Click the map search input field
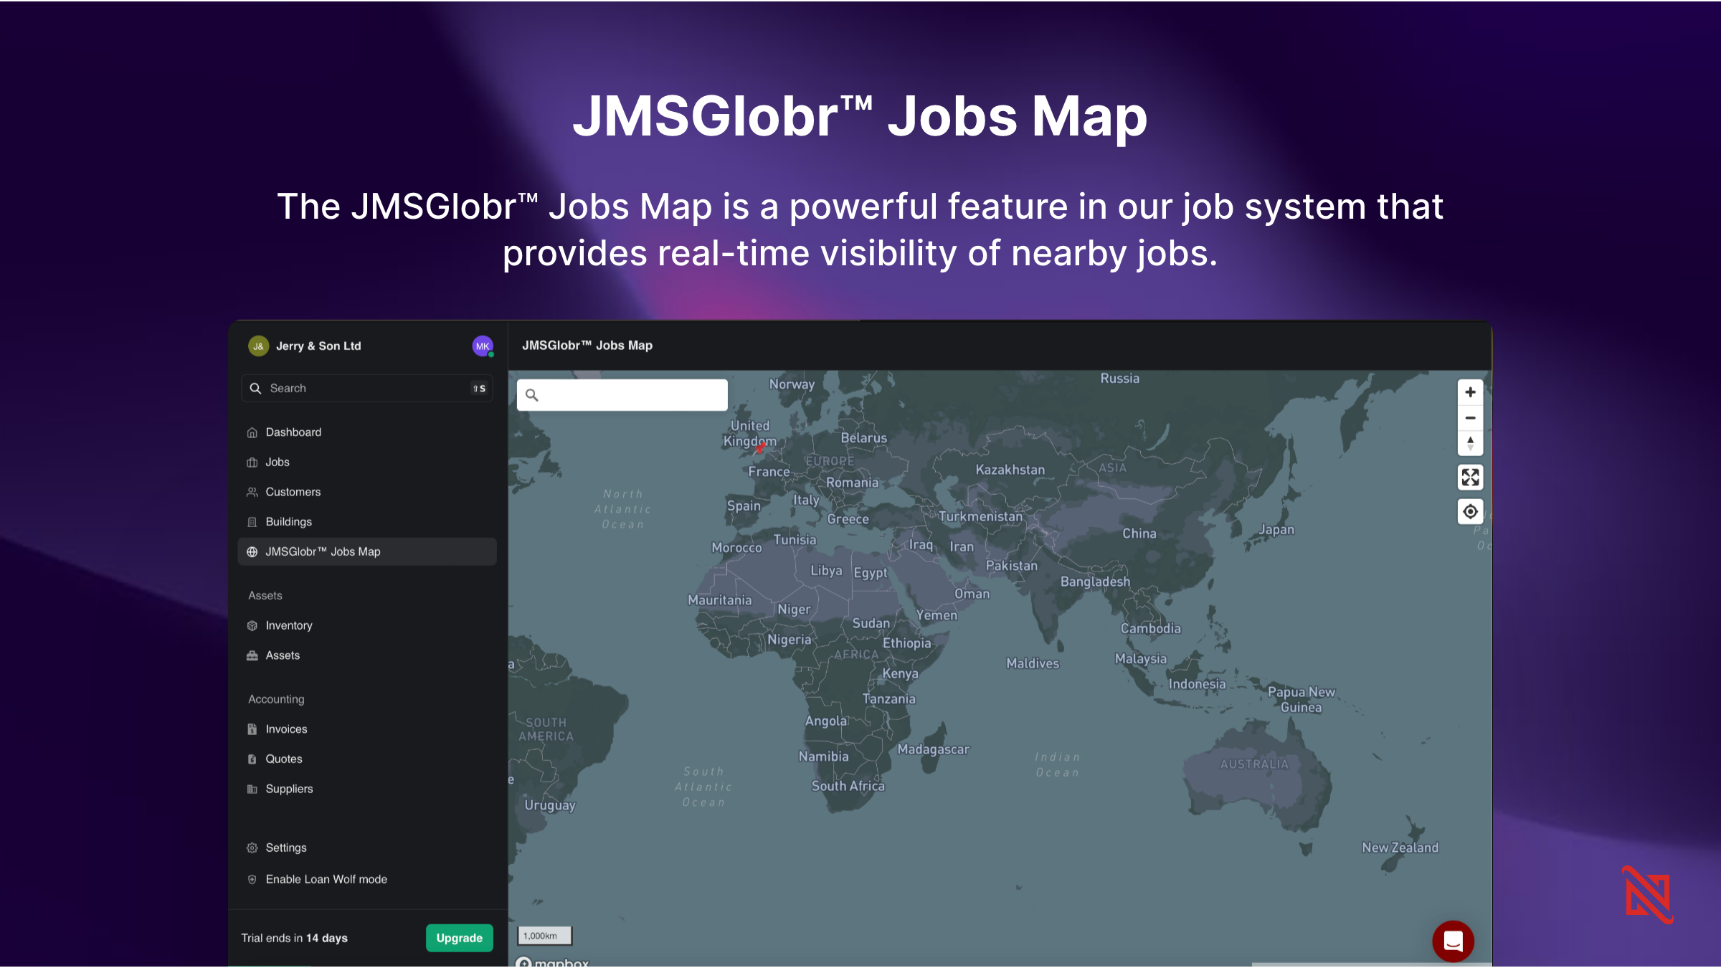The width and height of the screenshot is (1721, 968). tap(621, 394)
